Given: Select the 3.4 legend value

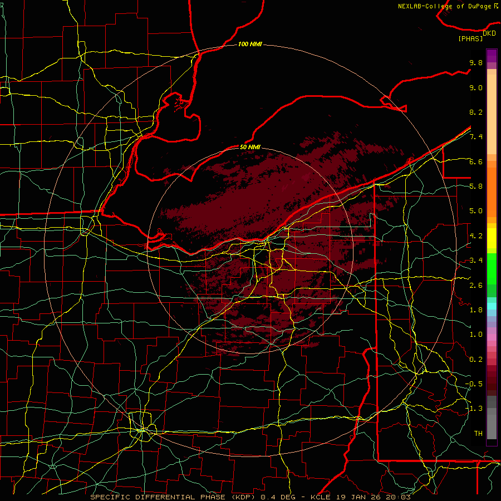Looking at the screenshot, I should [x=476, y=261].
